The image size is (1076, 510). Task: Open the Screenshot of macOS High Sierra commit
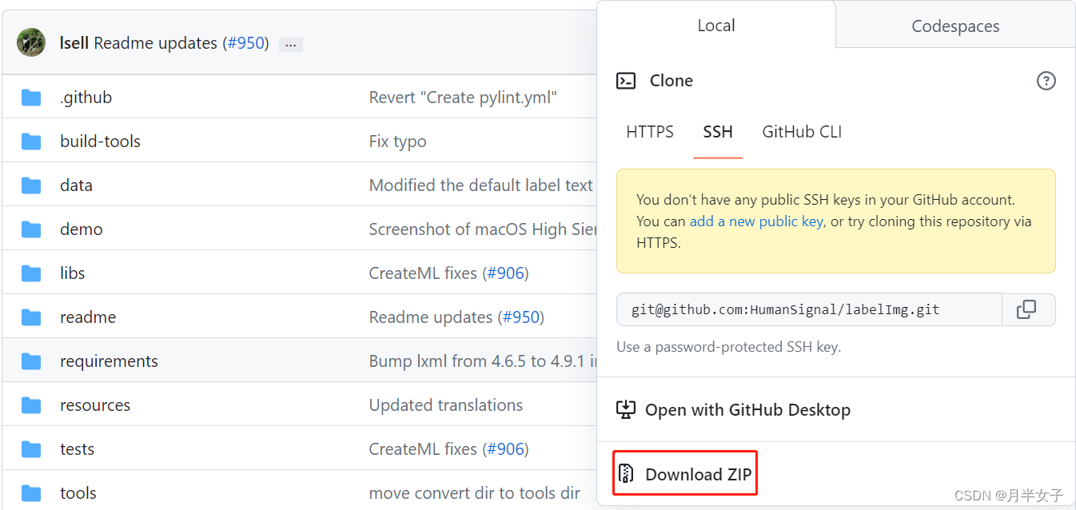[483, 229]
